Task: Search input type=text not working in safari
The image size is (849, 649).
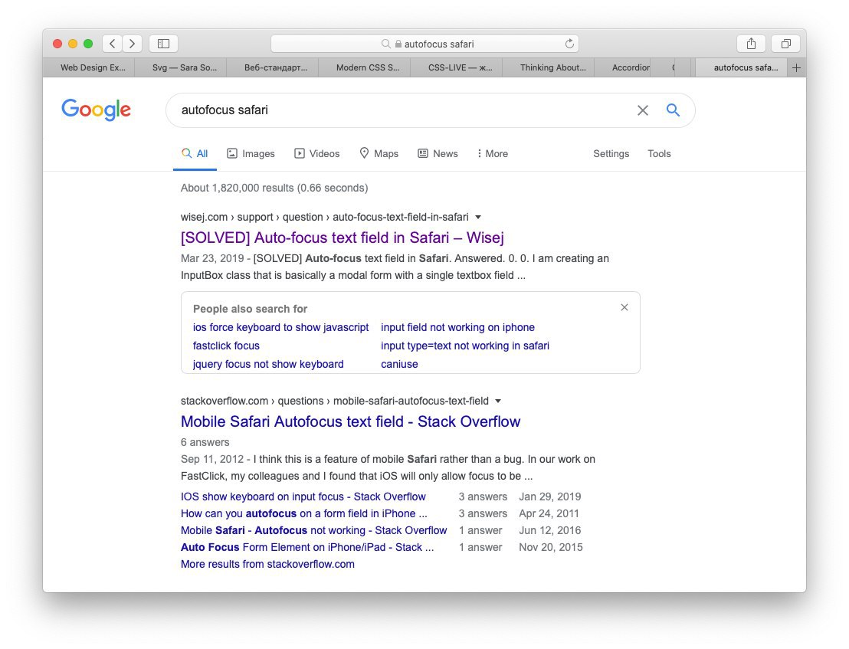Action: click(464, 346)
